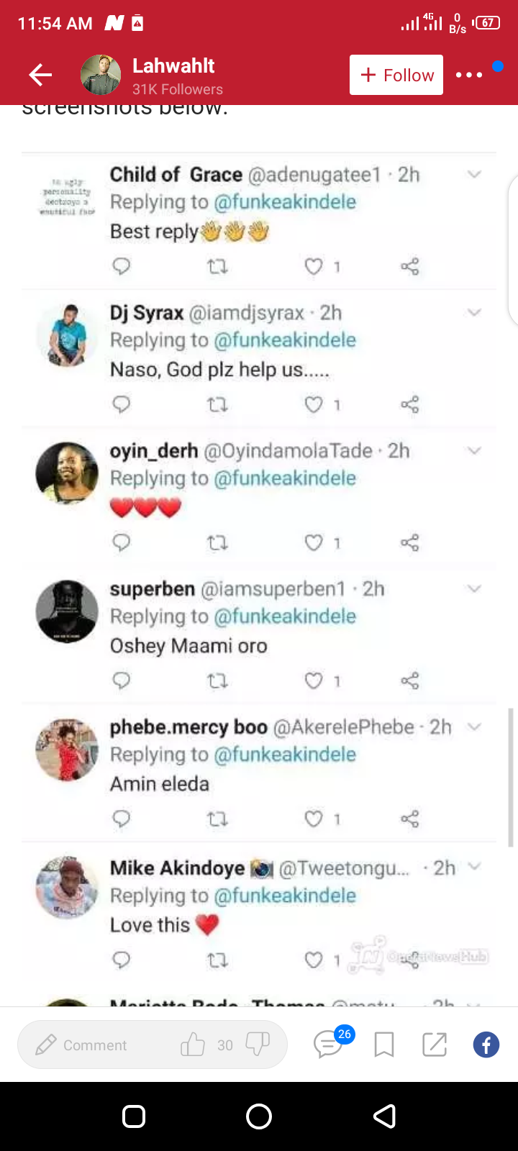Follow the Lahwahlt account
Viewport: 518px width, 1151px height.
396,75
